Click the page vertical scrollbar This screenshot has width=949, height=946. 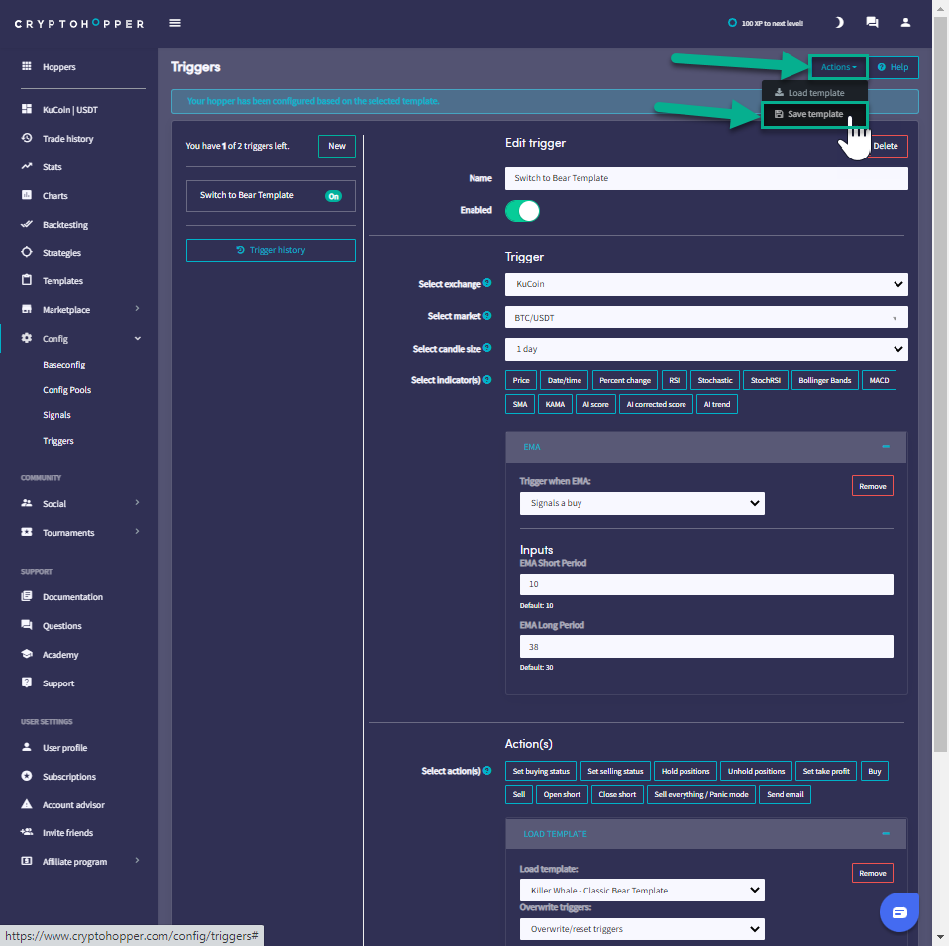tap(941, 396)
